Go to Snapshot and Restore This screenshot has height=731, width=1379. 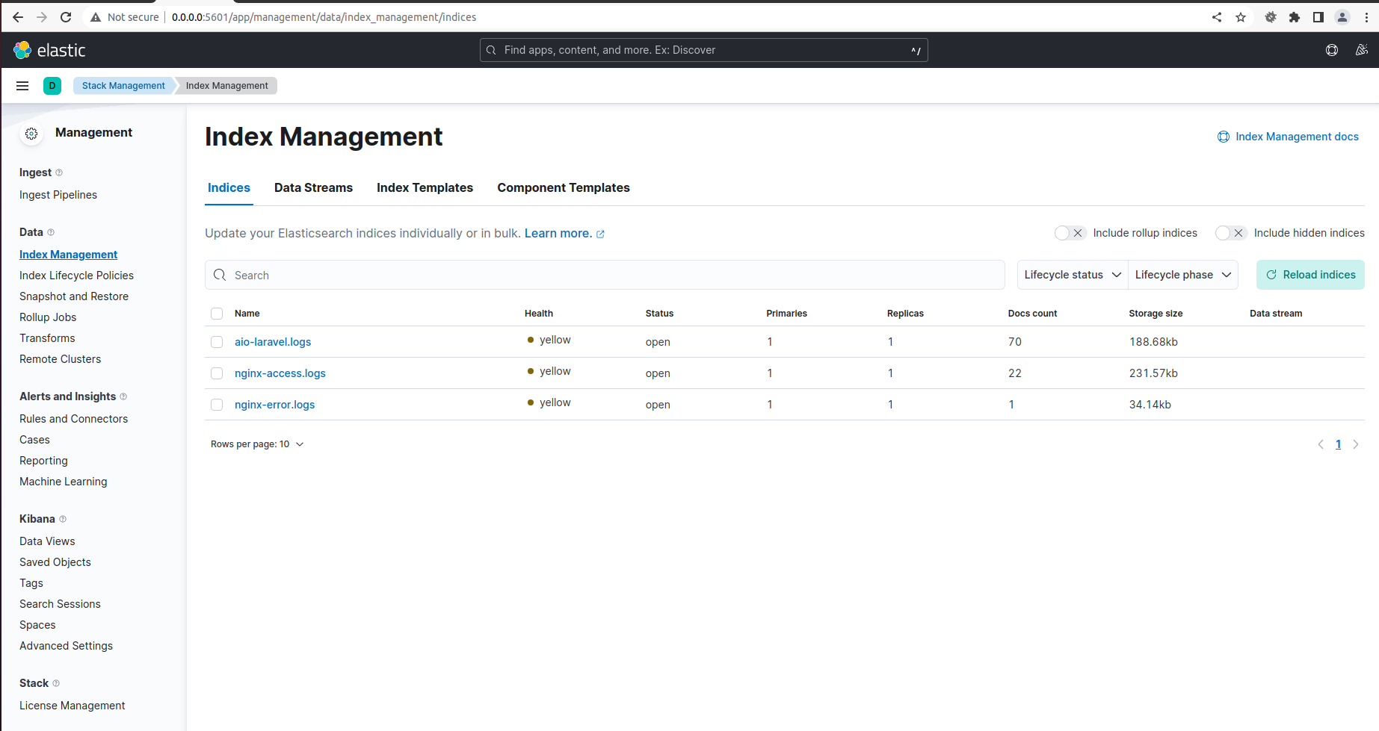point(74,296)
